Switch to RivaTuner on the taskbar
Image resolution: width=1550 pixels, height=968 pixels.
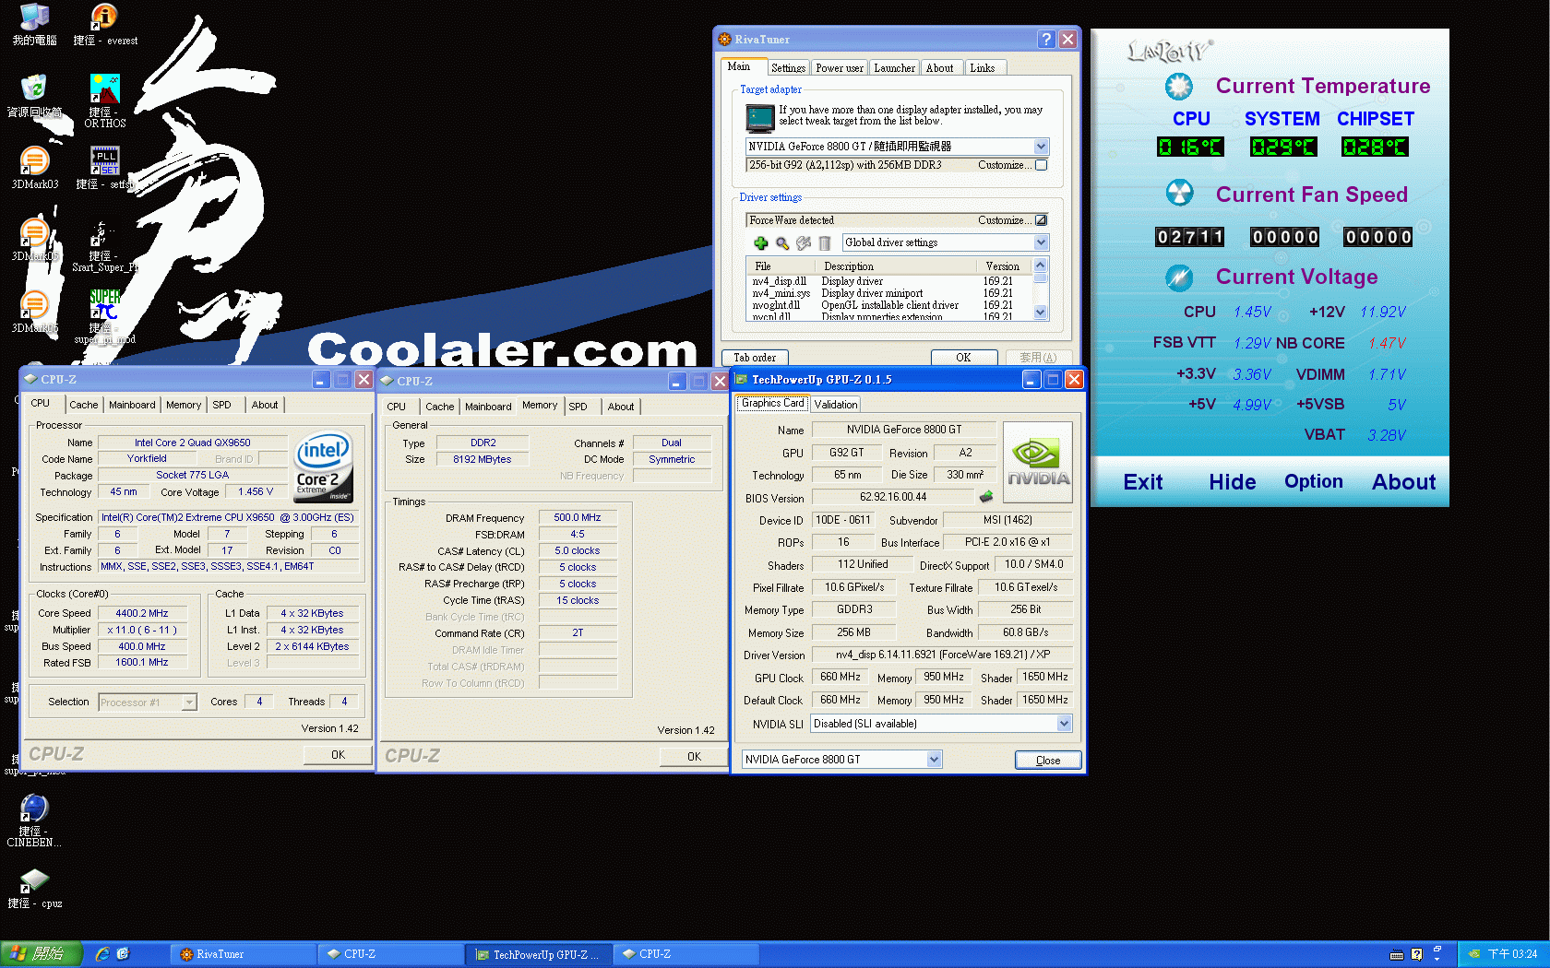pos(244,954)
